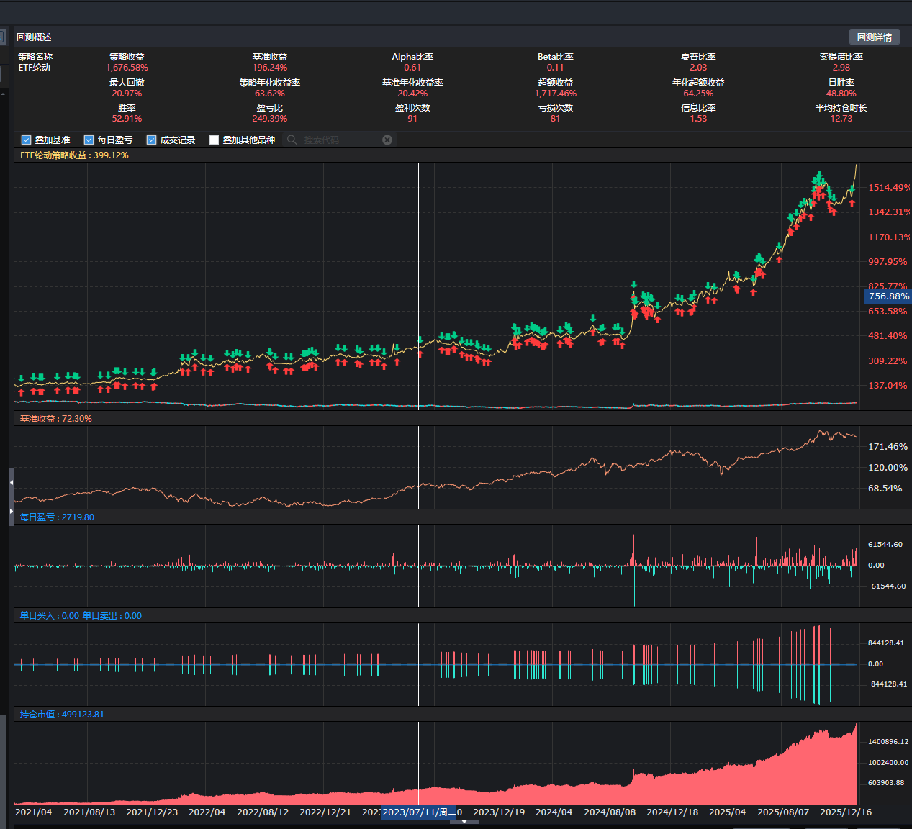
Task: Click the strategy name ETF轮动
Action: (x=34, y=68)
